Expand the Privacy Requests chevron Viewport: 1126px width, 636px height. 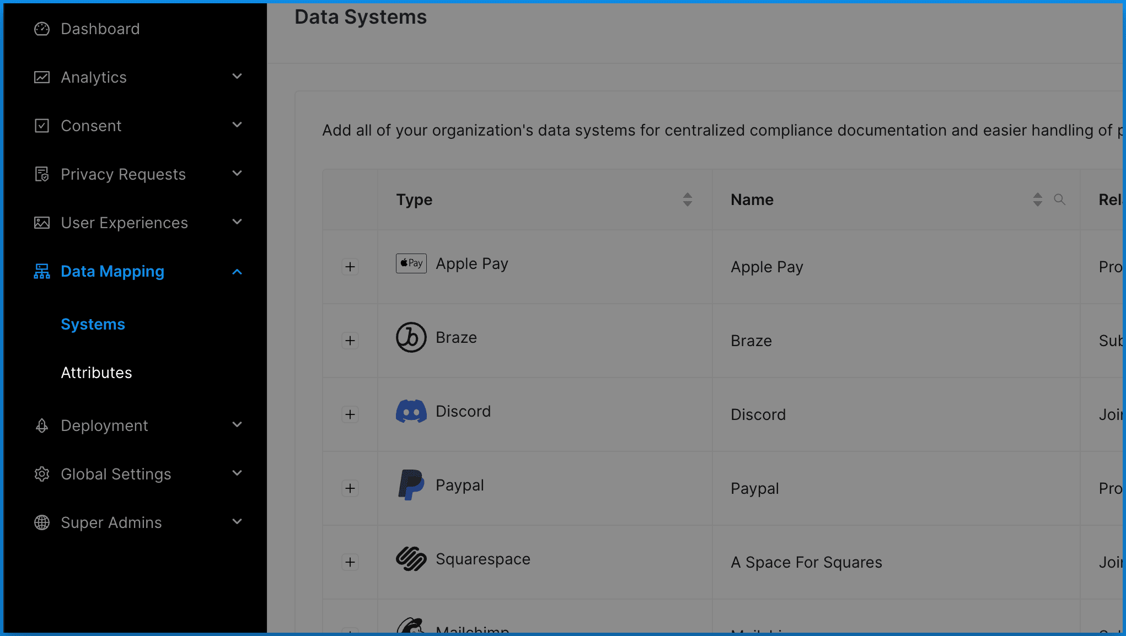[237, 174]
